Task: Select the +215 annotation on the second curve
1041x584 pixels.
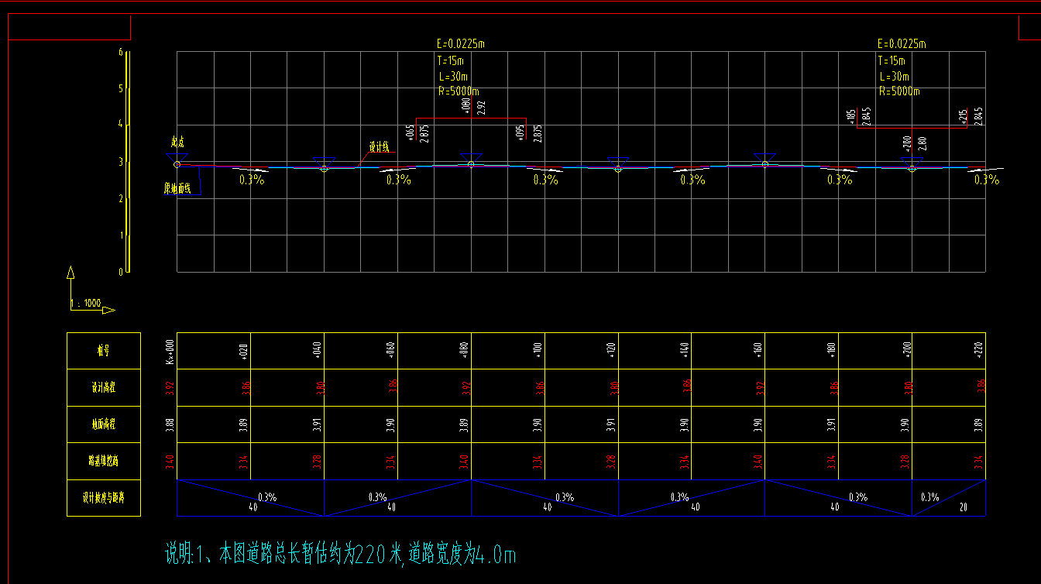Action: 963,116
